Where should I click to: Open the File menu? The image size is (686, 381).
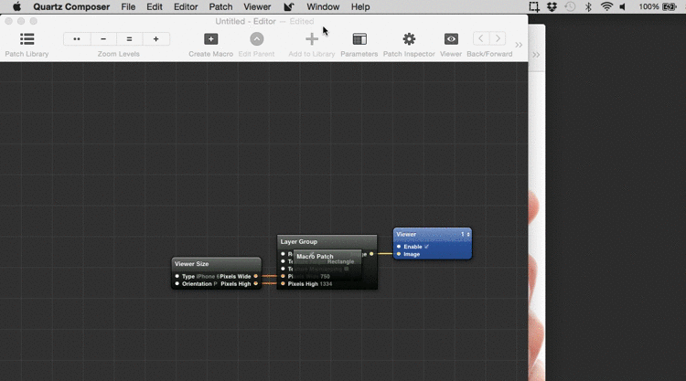tap(128, 6)
